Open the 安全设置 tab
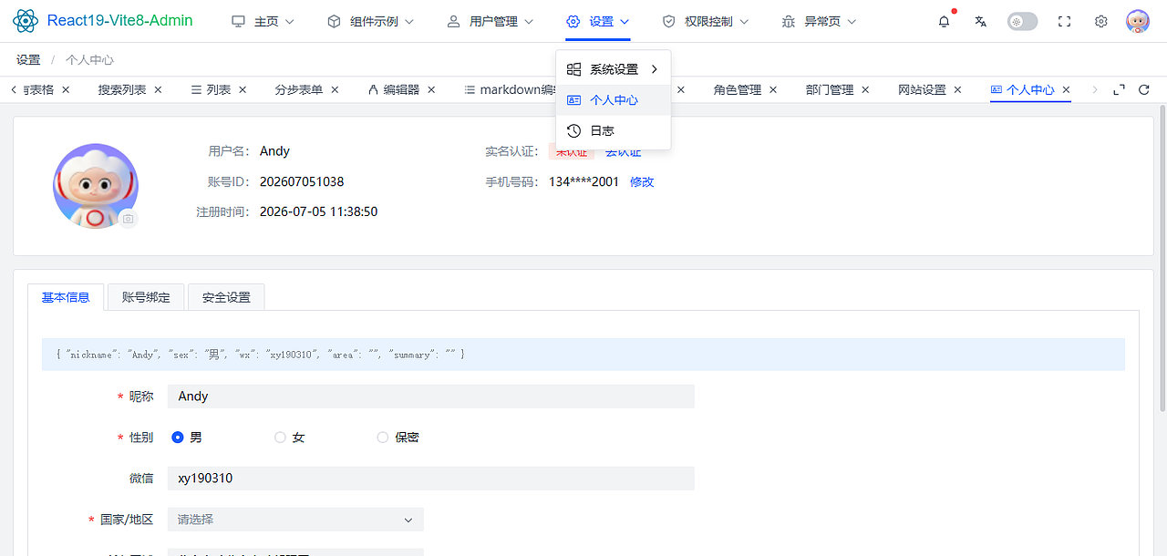Viewport: 1167px width, 556px height. pos(226,297)
